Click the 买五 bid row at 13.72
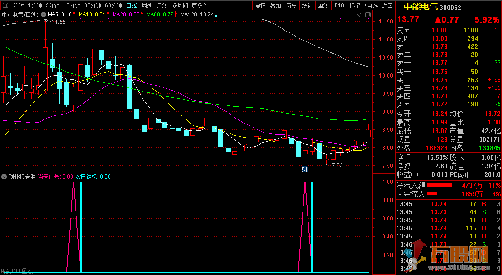The image size is (502, 275). coord(448,104)
